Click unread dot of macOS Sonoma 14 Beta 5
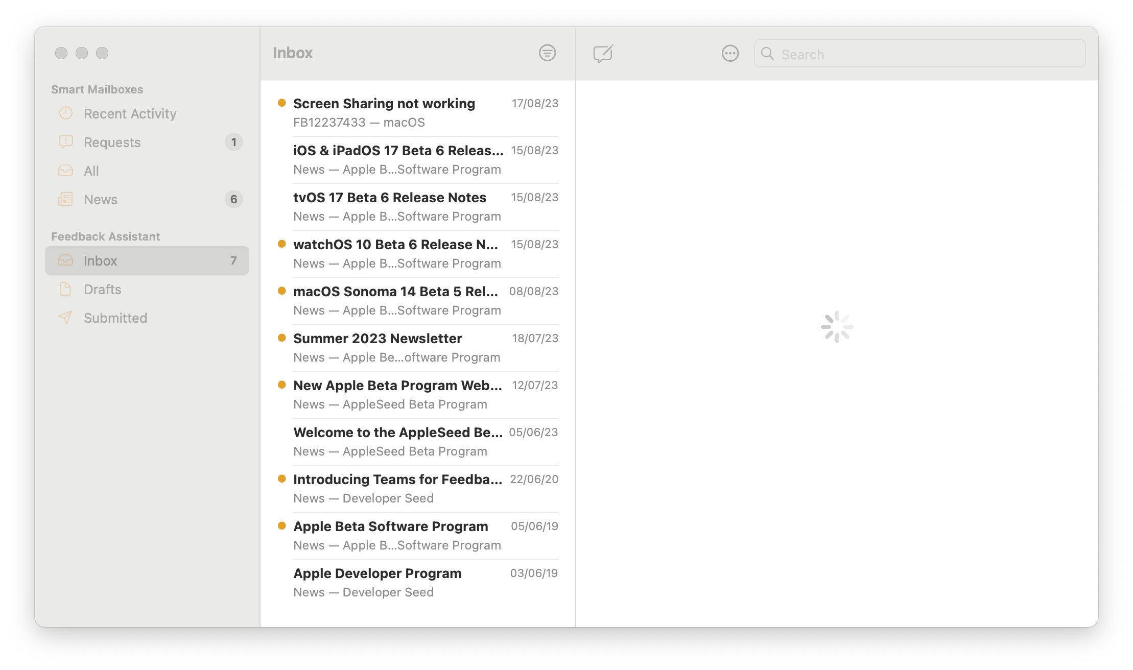1133x670 pixels. pyautogui.click(x=281, y=291)
